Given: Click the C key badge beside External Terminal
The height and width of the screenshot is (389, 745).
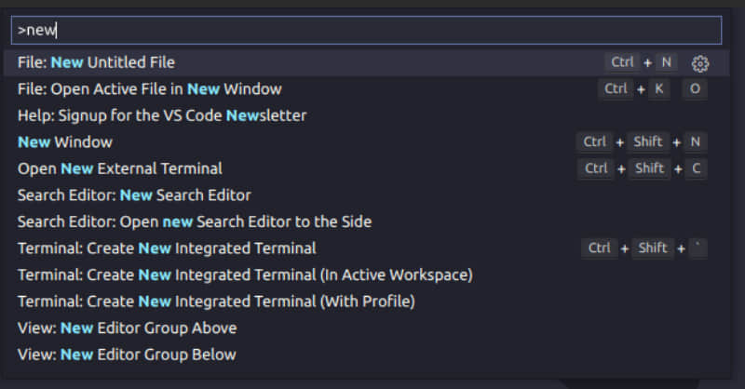Looking at the screenshot, I should (695, 168).
